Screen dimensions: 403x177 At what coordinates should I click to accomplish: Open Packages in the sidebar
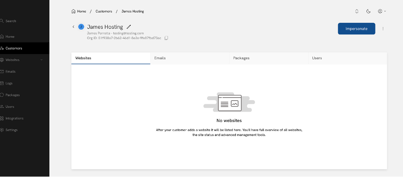coord(24,95)
